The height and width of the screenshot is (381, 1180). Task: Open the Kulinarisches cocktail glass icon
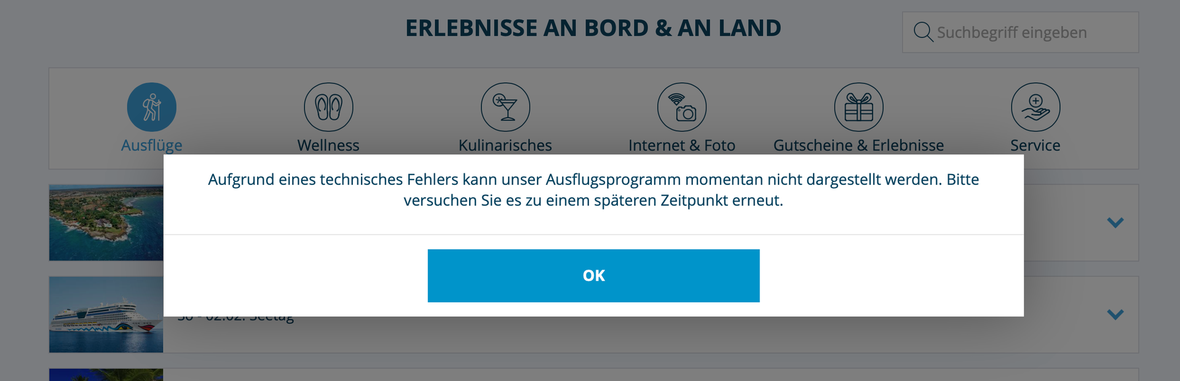click(x=505, y=107)
